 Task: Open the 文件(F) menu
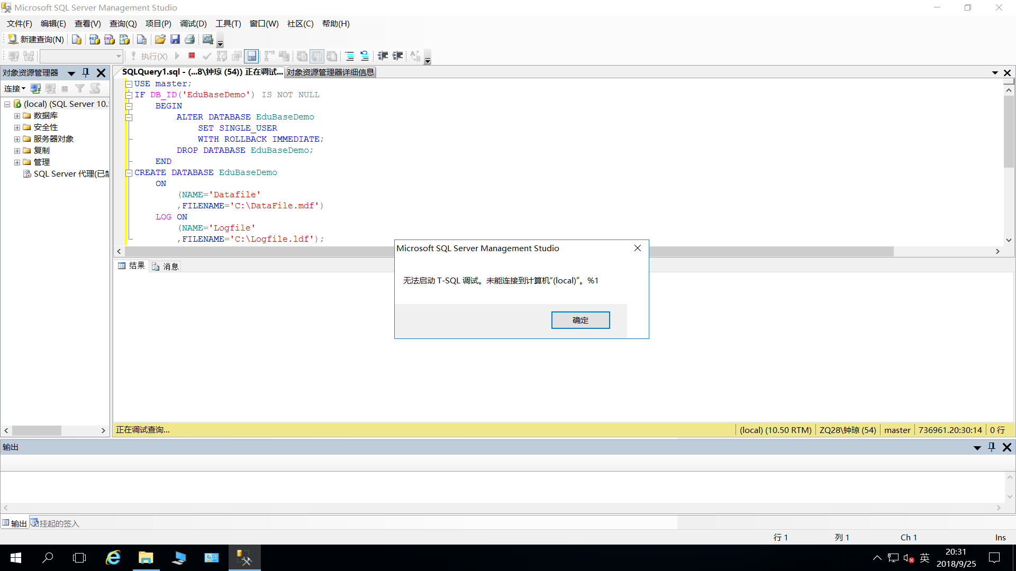(x=20, y=23)
